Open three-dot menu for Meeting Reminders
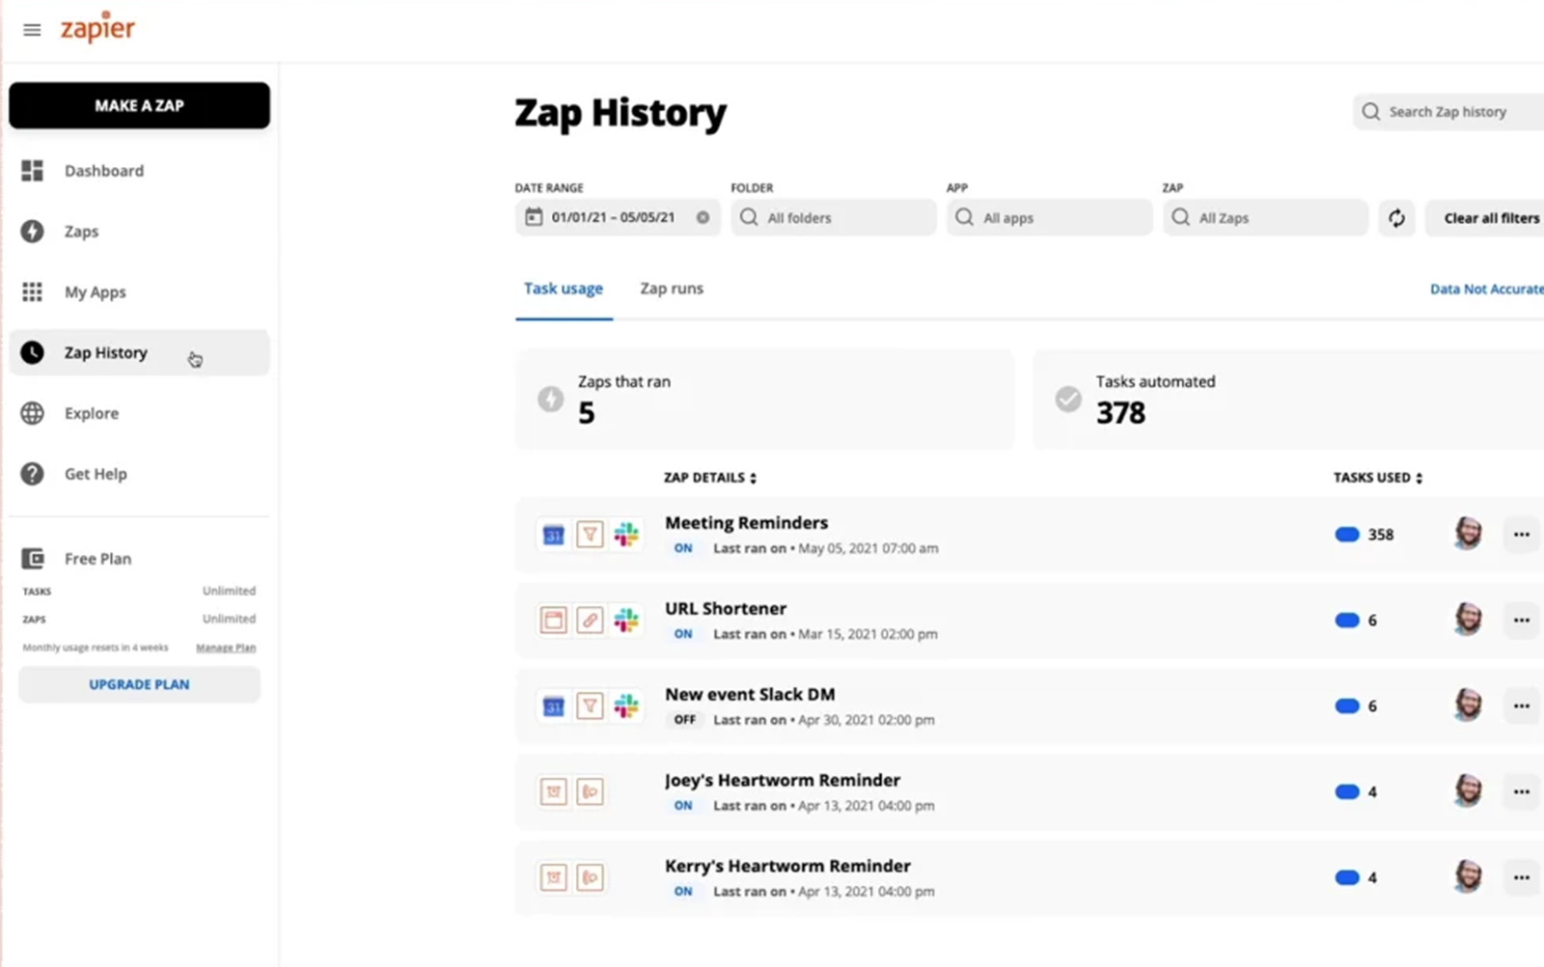 tap(1522, 535)
